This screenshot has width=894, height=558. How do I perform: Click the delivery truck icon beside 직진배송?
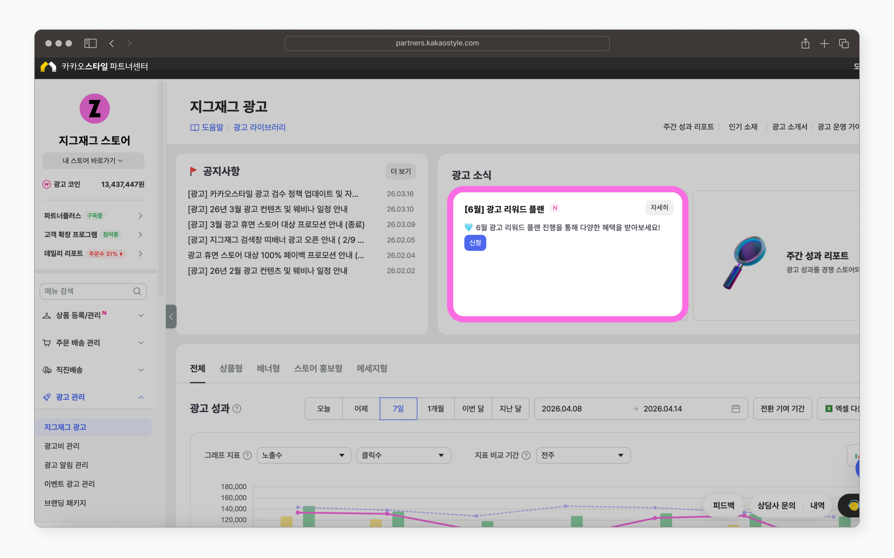click(47, 370)
